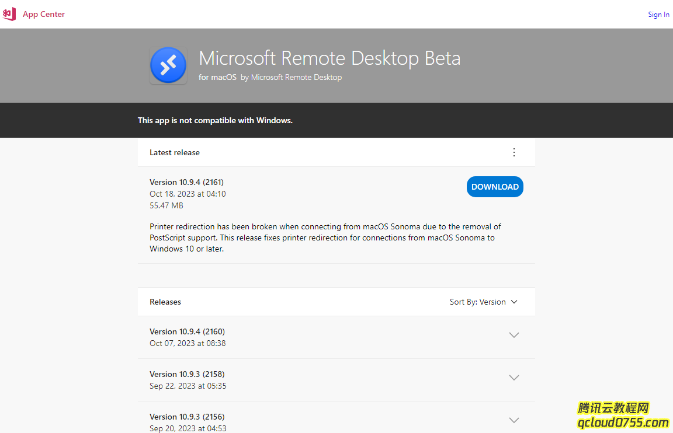Select the Microsoft Remote Desktop Beta title

329,58
